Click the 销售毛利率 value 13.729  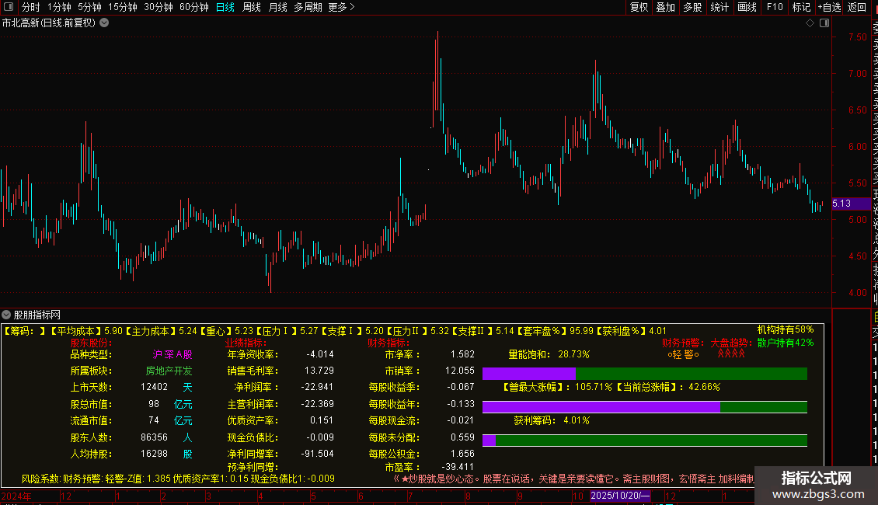(319, 371)
